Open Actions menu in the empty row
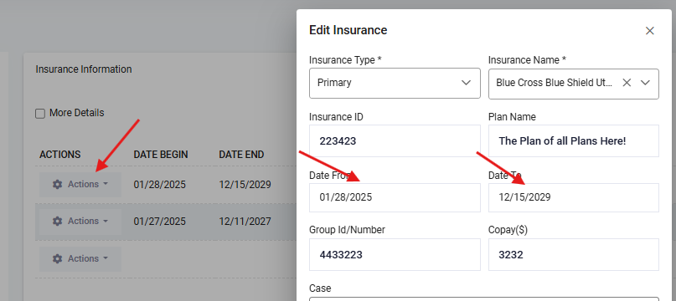Screen dimensions: 676x301 click(x=80, y=259)
